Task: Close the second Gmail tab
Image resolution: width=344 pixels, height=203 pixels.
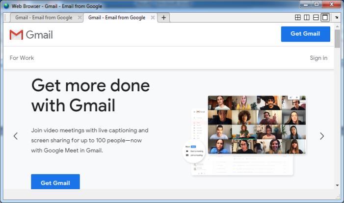Action: (153, 17)
